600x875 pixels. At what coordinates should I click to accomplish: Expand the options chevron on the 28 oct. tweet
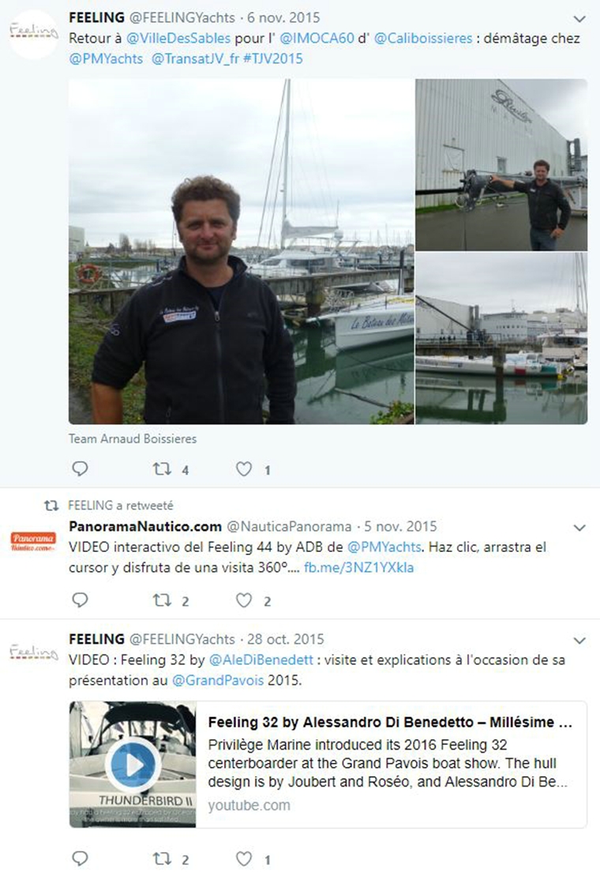coord(579,640)
